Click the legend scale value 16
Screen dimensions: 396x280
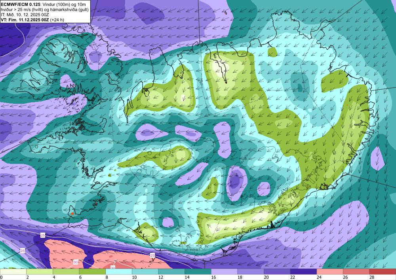214,277
